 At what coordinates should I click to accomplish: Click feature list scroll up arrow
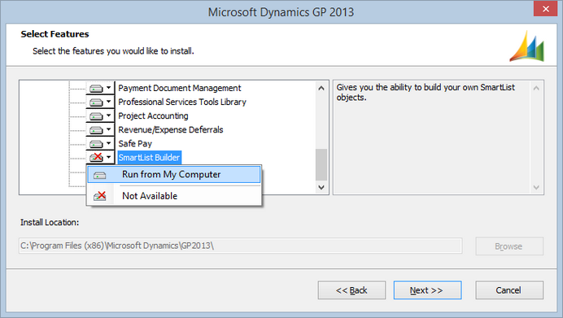321,88
